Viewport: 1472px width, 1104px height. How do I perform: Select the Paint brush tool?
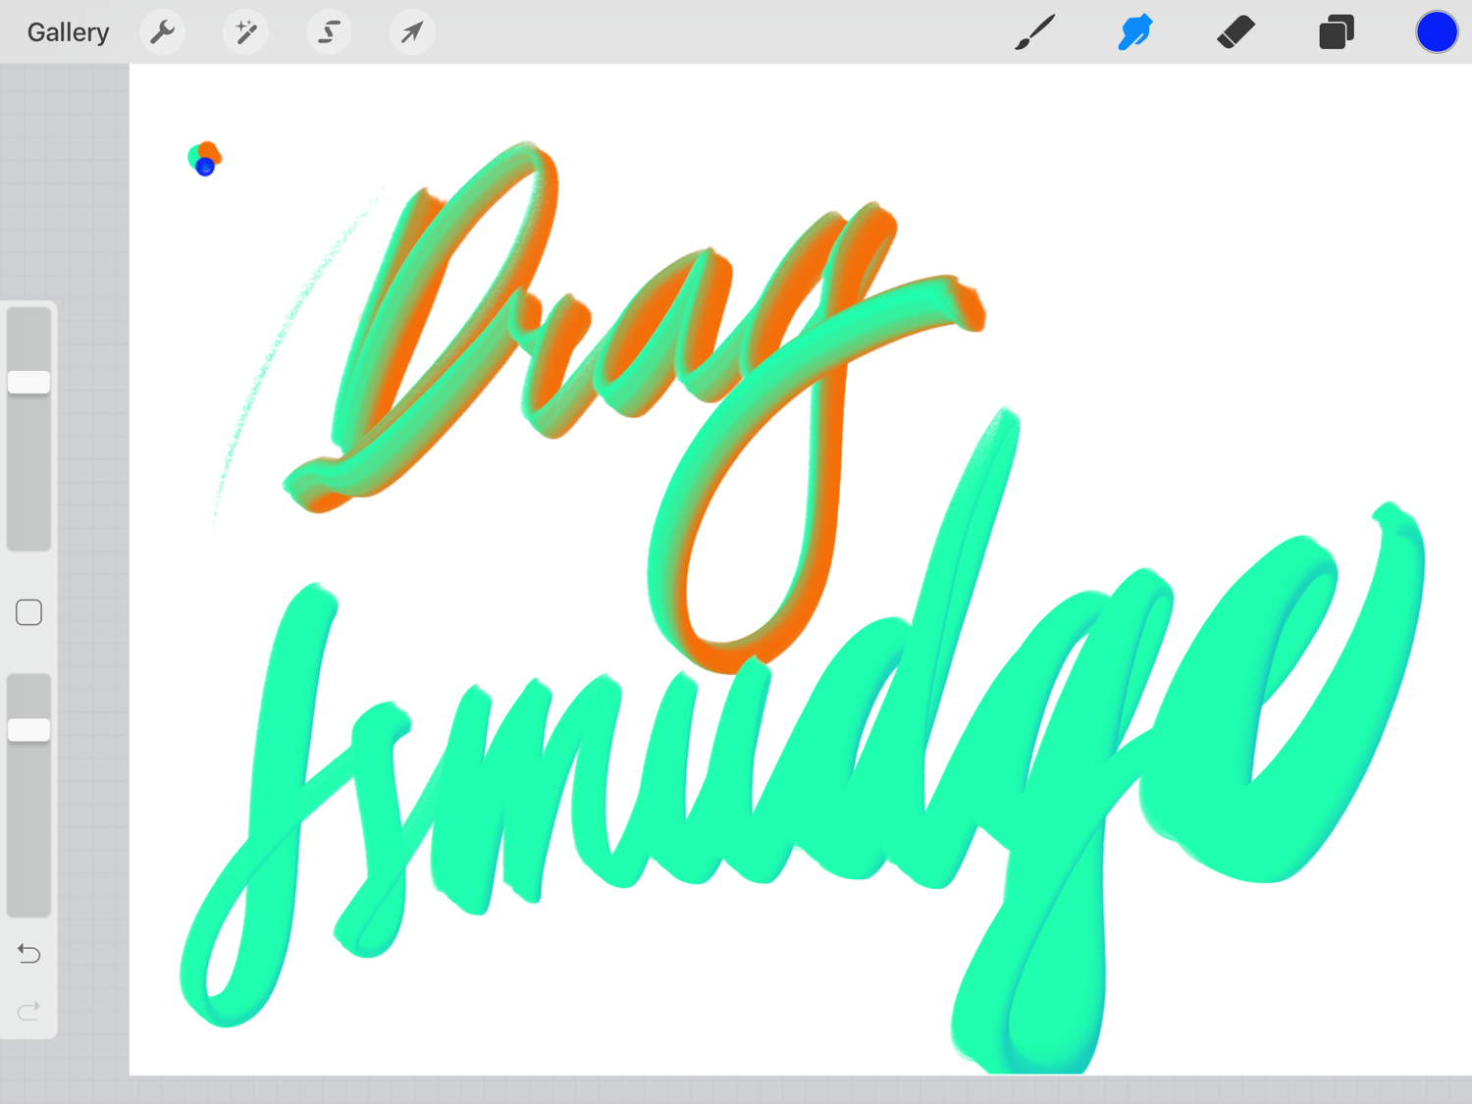1035,32
